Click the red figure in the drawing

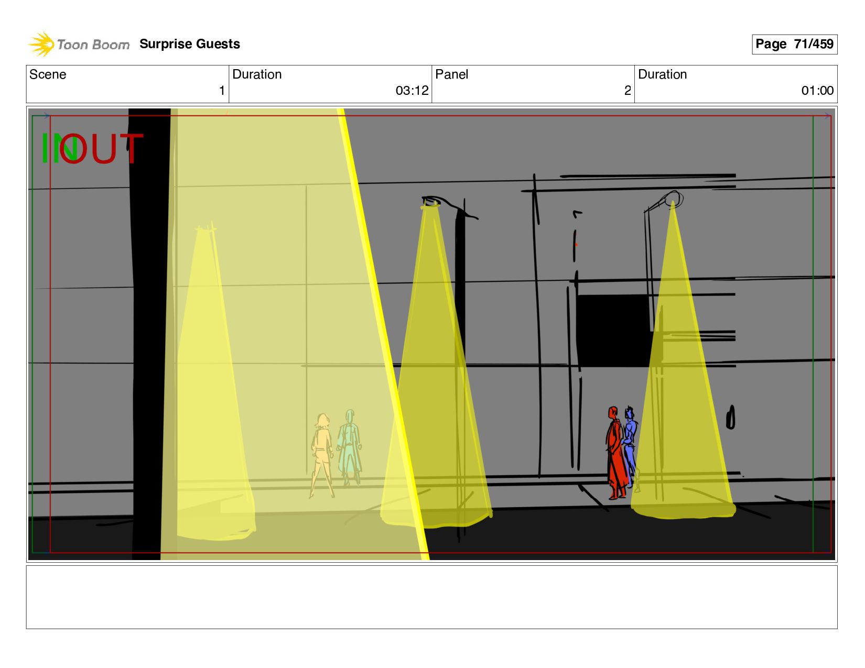(x=617, y=453)
